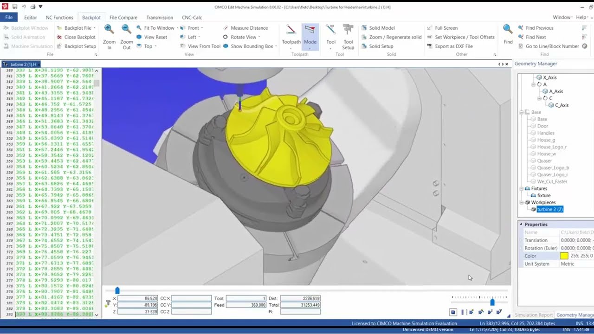Toggle the Mode button
Image resolution: width=594 pixels, height=334 pixels.
(310, 37)
